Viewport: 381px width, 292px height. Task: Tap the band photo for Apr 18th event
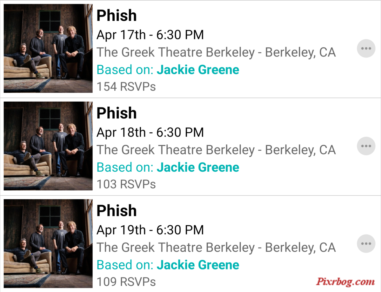(48, 146)
